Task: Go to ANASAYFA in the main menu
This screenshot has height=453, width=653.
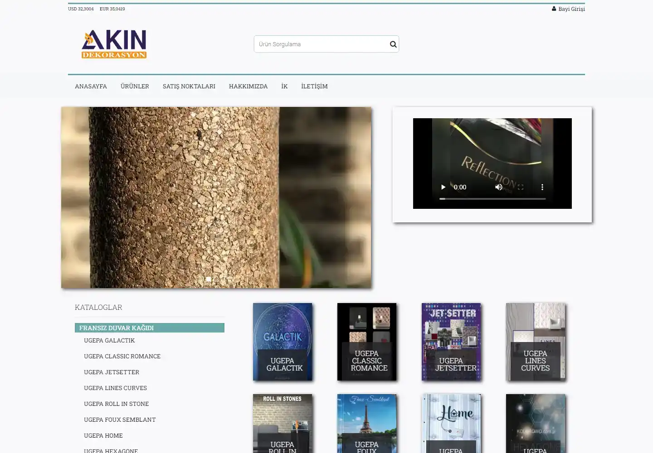Action: (x=91, y=87)
